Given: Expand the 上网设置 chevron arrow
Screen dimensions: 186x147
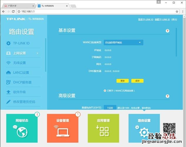Looking at the screenshot, I should 37,53.
